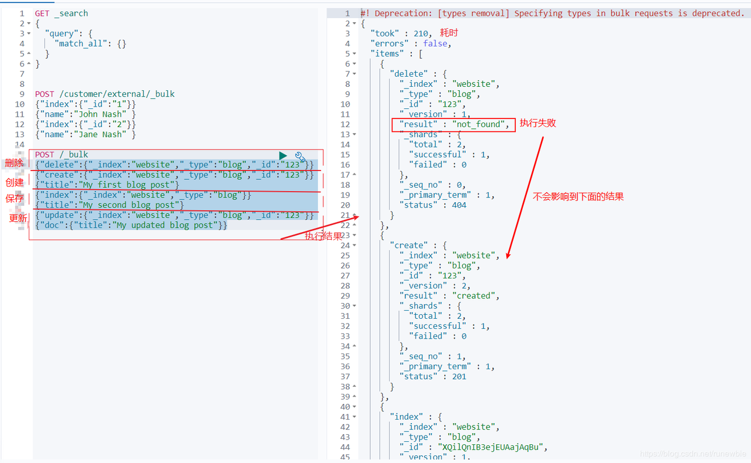Toggle fold marker at request editor line 6
The height and width of the screenshot is (463, 751).
(x=29, y=63)
